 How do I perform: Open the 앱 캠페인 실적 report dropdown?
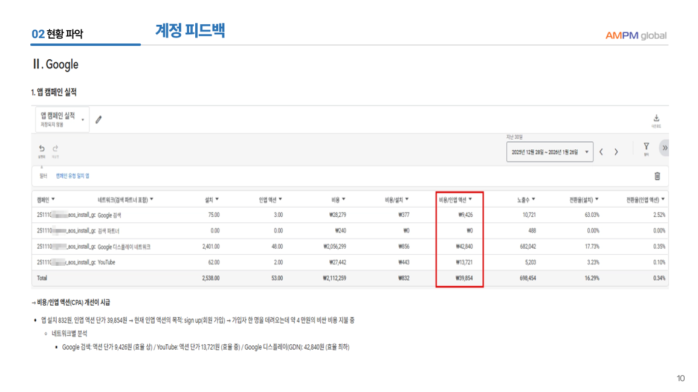tap(62, 119)
